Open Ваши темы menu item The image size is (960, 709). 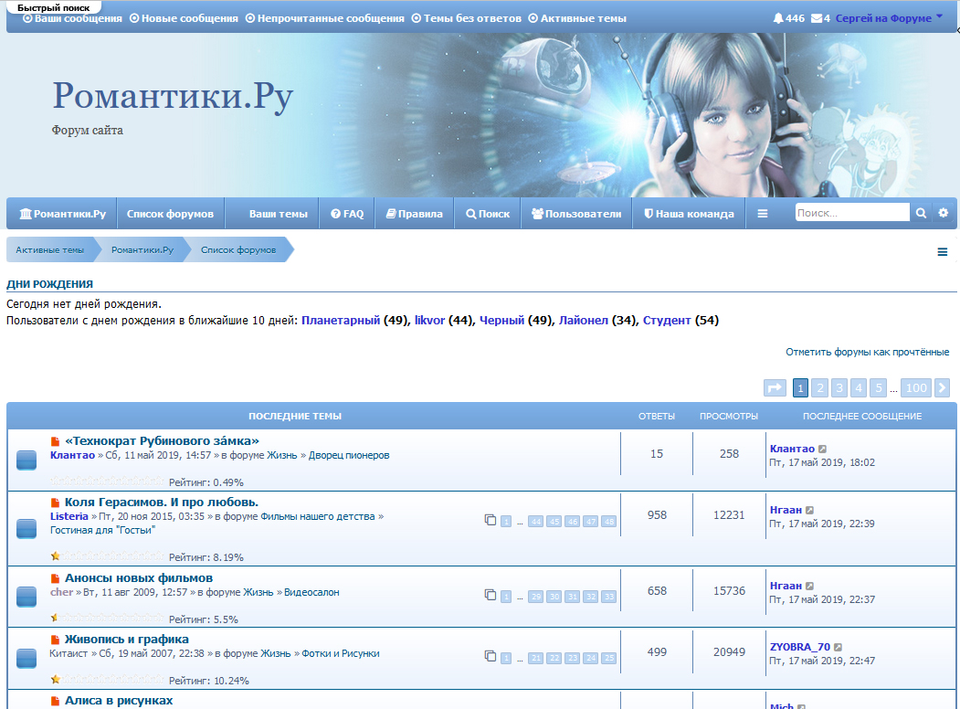click(278, 214)
